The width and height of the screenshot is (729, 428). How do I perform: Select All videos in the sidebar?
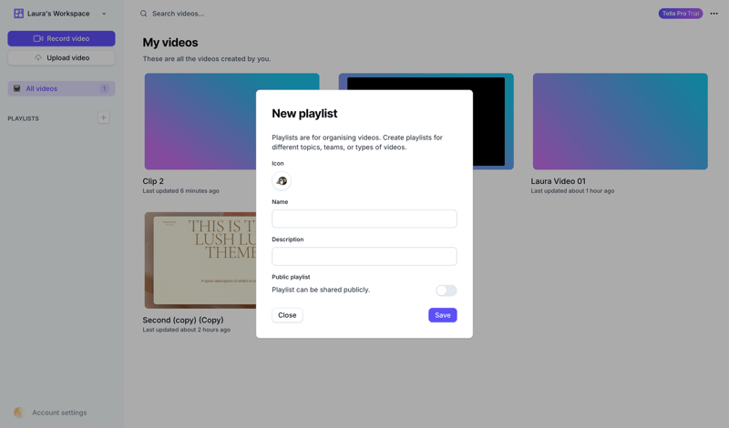coord(61,88)
